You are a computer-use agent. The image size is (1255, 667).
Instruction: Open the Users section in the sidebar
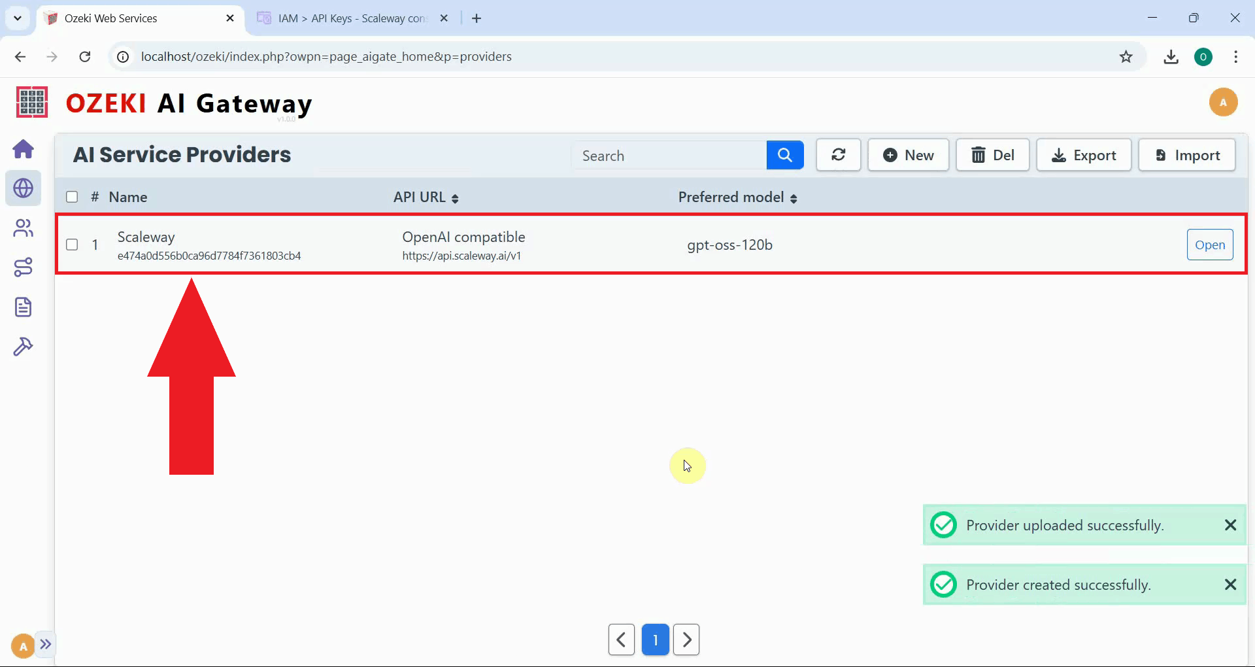[x=24, y=228]
